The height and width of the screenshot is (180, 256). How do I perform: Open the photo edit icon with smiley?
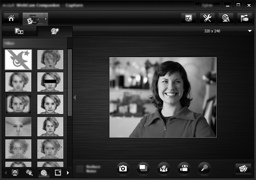coord(243,169)
